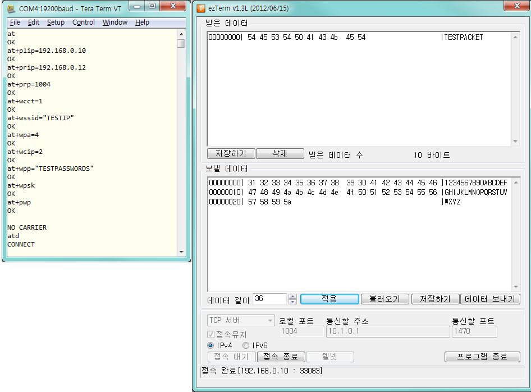Close the Tera Term window
The image size is (531, 392).
173,6
